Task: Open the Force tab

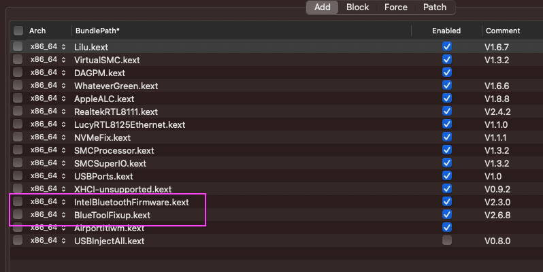Action: (395, 7)
